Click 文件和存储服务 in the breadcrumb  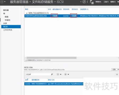pyautogui.click(x=43, y=2)
